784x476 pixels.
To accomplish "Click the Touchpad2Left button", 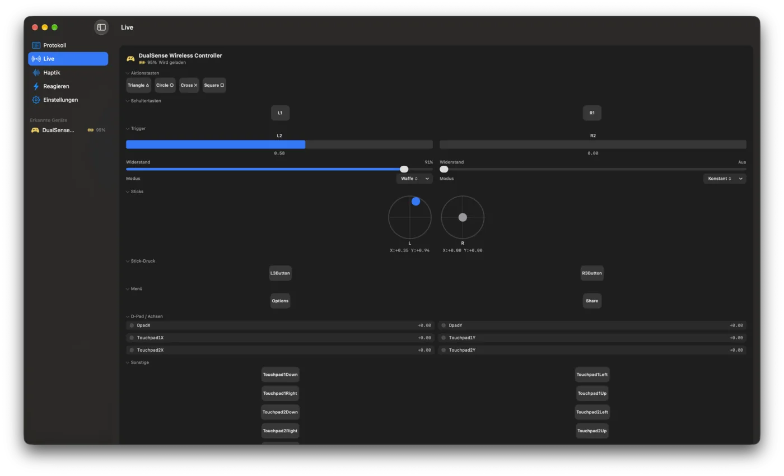I will tap(592, 412).
